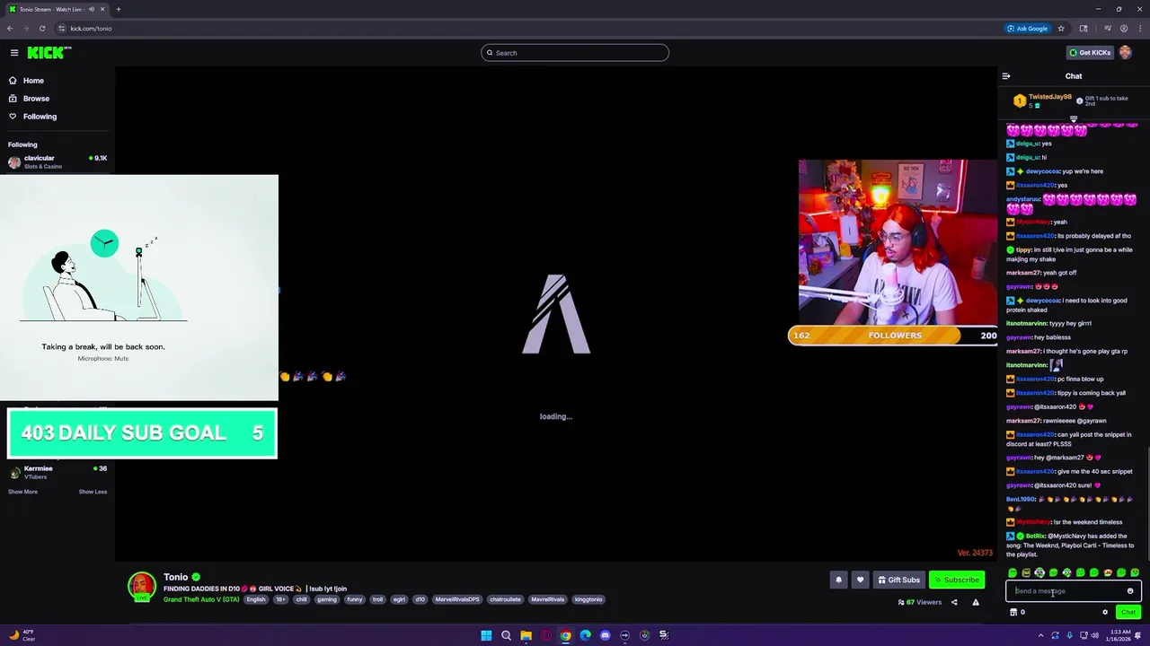
Task: Click Show Less in the sidebar
Action: 93,492
